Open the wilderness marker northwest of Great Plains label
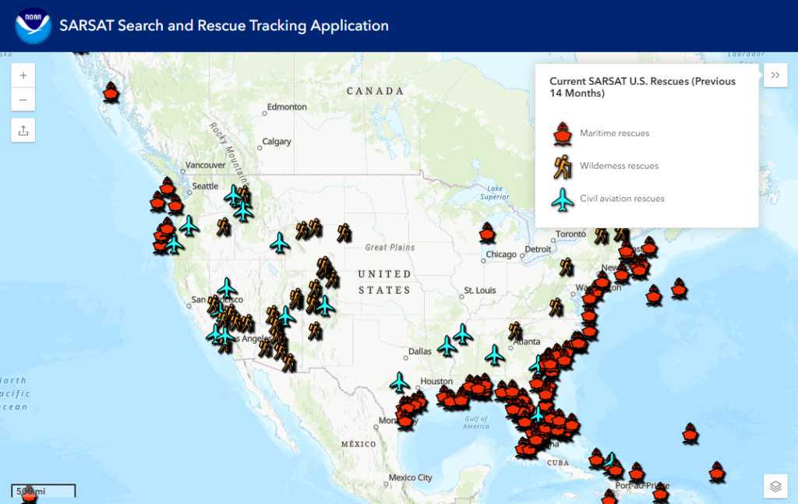798x504 pixels. click(344, 232)
